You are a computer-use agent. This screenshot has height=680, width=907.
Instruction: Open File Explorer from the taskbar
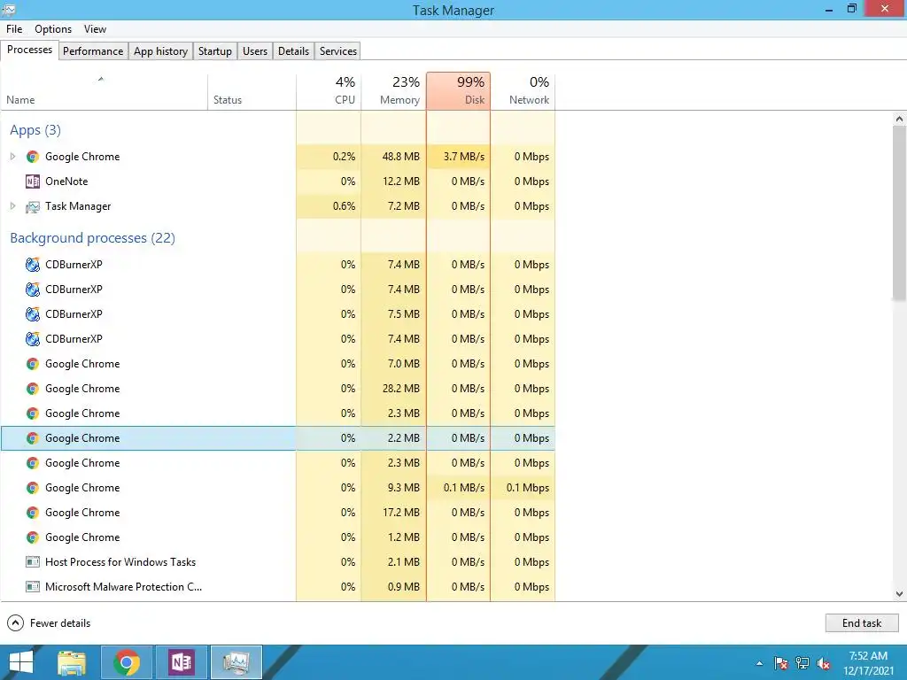[x=73, y=662]
